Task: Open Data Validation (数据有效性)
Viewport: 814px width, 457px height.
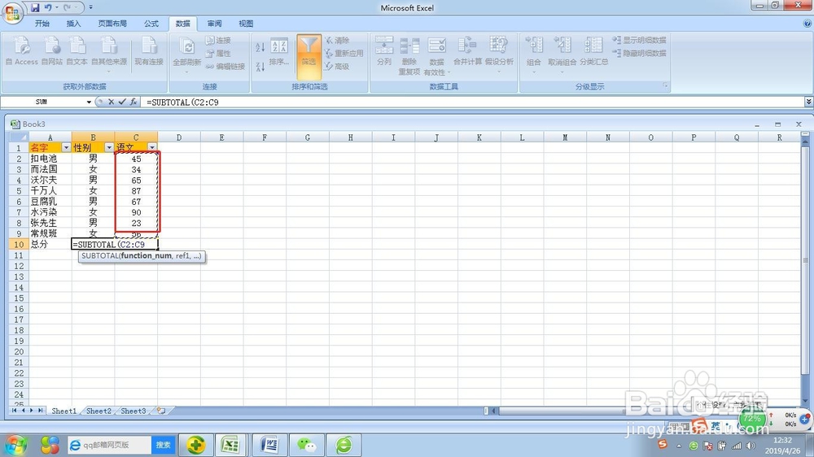Action: point(436,55)
